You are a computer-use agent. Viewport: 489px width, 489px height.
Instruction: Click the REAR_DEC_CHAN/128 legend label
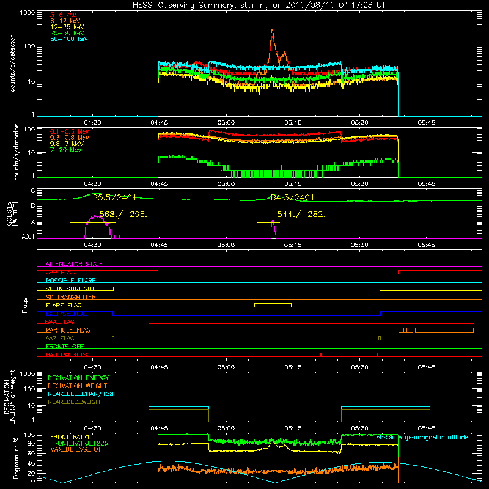81,394
